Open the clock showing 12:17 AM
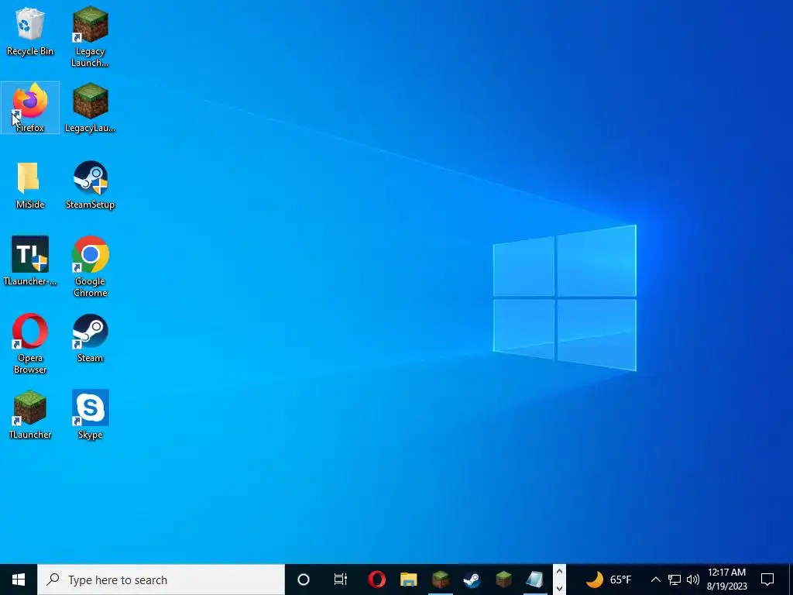 (x=726, y=580)
